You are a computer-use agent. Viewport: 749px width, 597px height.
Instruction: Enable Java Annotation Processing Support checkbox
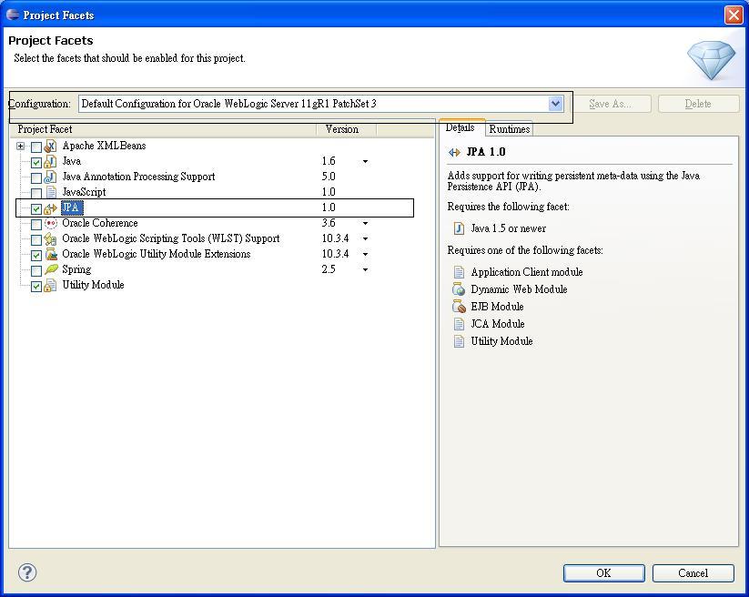(x=36, y=177)
